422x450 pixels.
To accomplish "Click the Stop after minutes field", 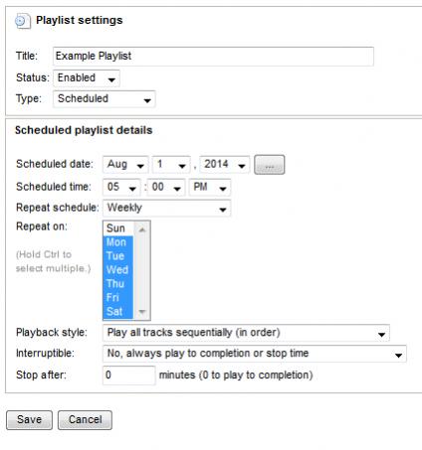I will pyautogui.click(x=128, y=375).
